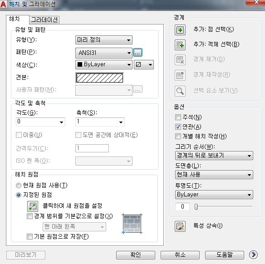Click the 추가: 점 선택 pick-points icon
Image resolution: width=265 pixels, height=264 pixels.
pyautogui.click(x=180, y=30)
